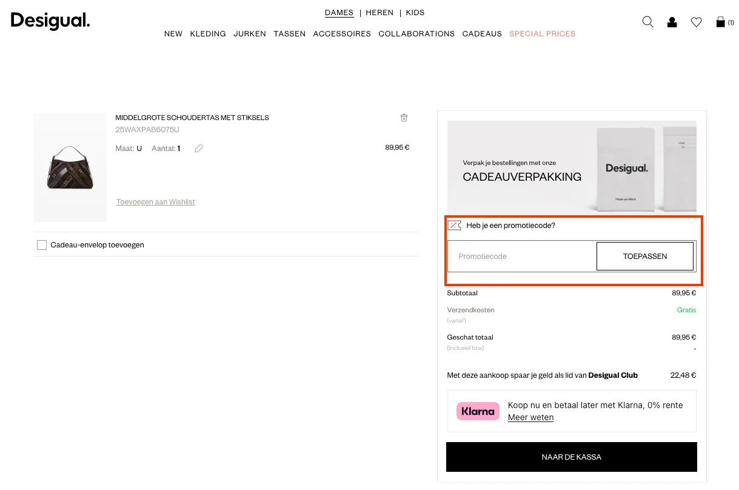Delete the bag with the trash icon
739x490 pixels.
tap(404, 118)
